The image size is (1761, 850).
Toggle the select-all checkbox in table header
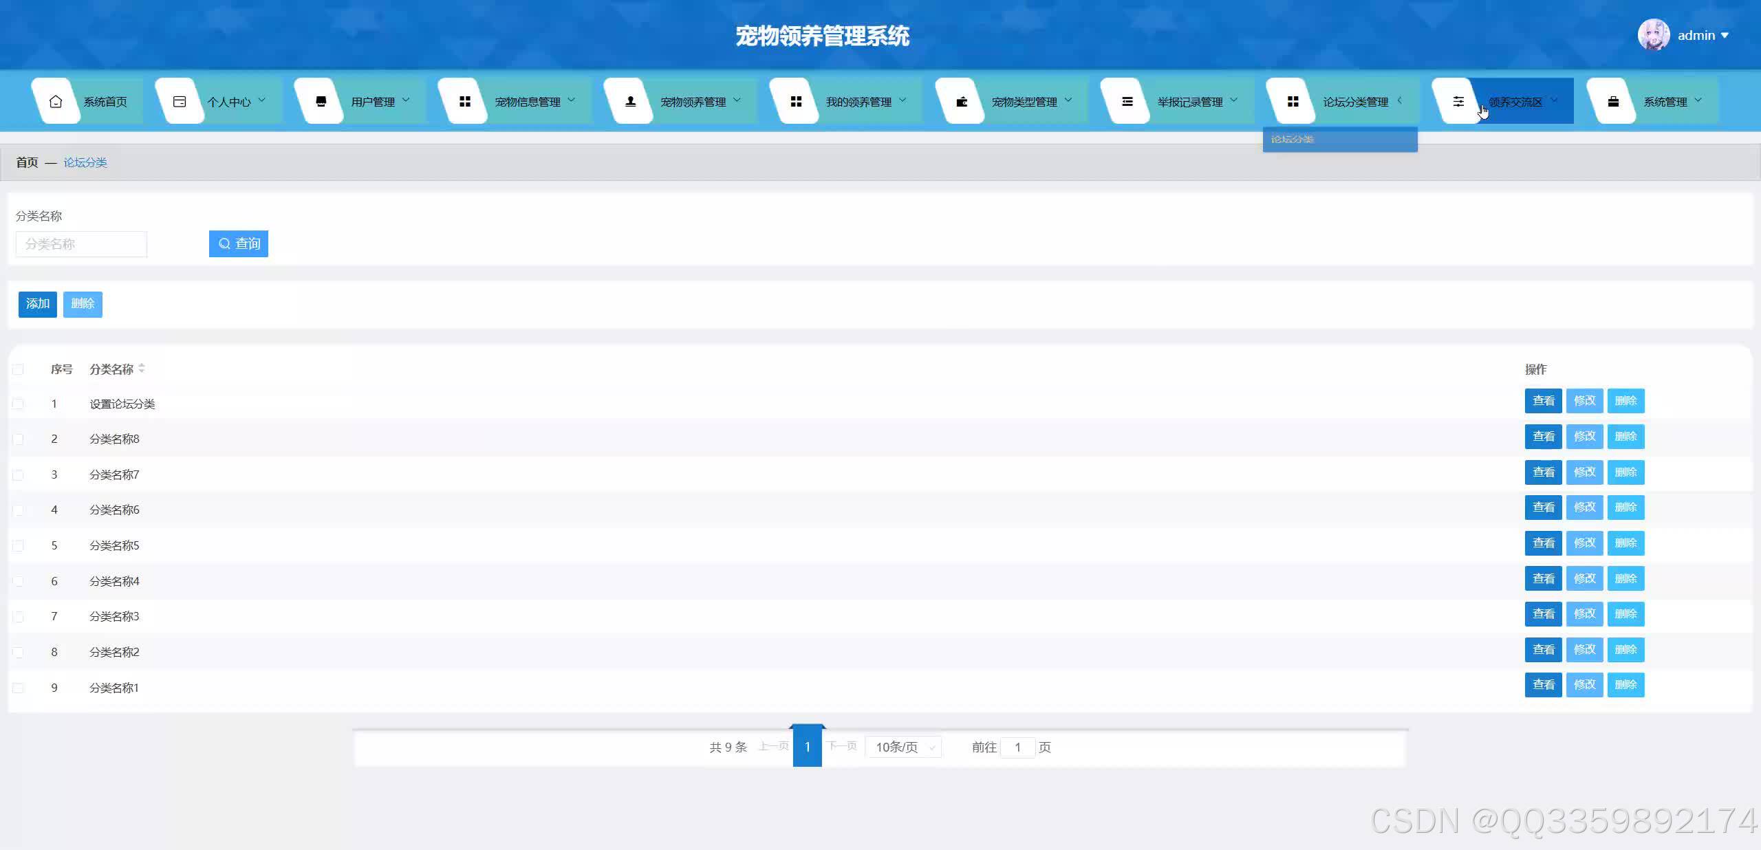tap(18, 369)
